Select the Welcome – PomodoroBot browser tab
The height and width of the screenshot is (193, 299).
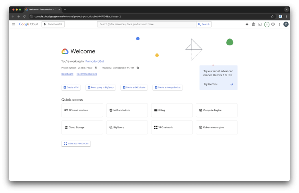[x=42, y=10]
